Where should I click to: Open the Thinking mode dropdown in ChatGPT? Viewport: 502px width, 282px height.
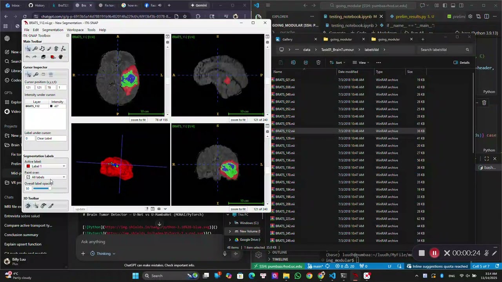click(x=103, y=253)
